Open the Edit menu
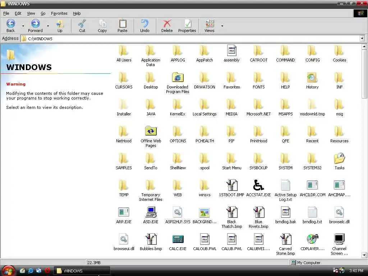This screenshot has height=276, width=368. coord(18,13)
